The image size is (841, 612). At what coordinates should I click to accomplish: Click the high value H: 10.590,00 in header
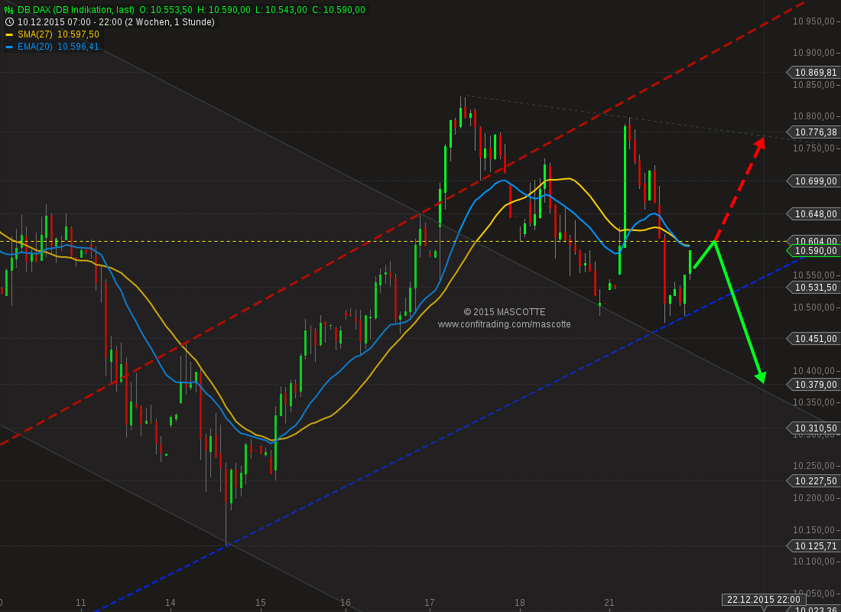pyautogui.click(x=224, y=10)
